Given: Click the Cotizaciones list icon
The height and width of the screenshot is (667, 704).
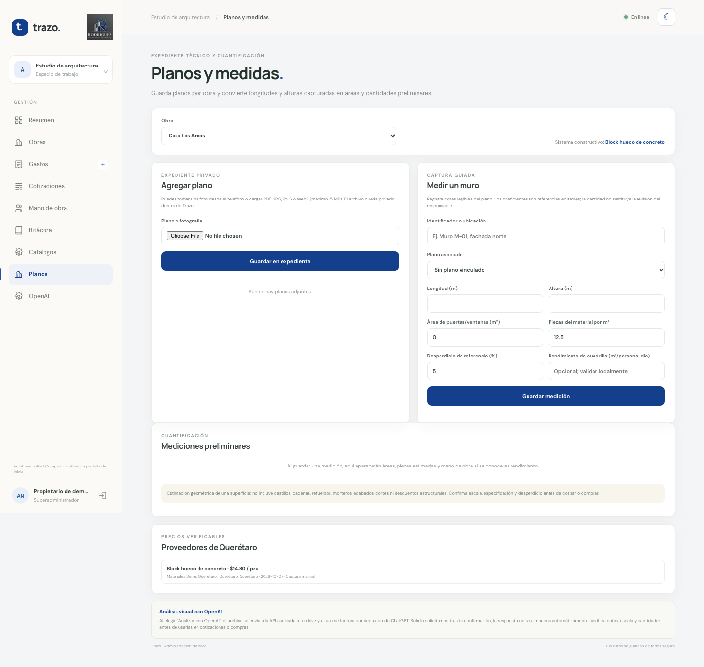Looking at the screenshot, I should click(19, 186).
